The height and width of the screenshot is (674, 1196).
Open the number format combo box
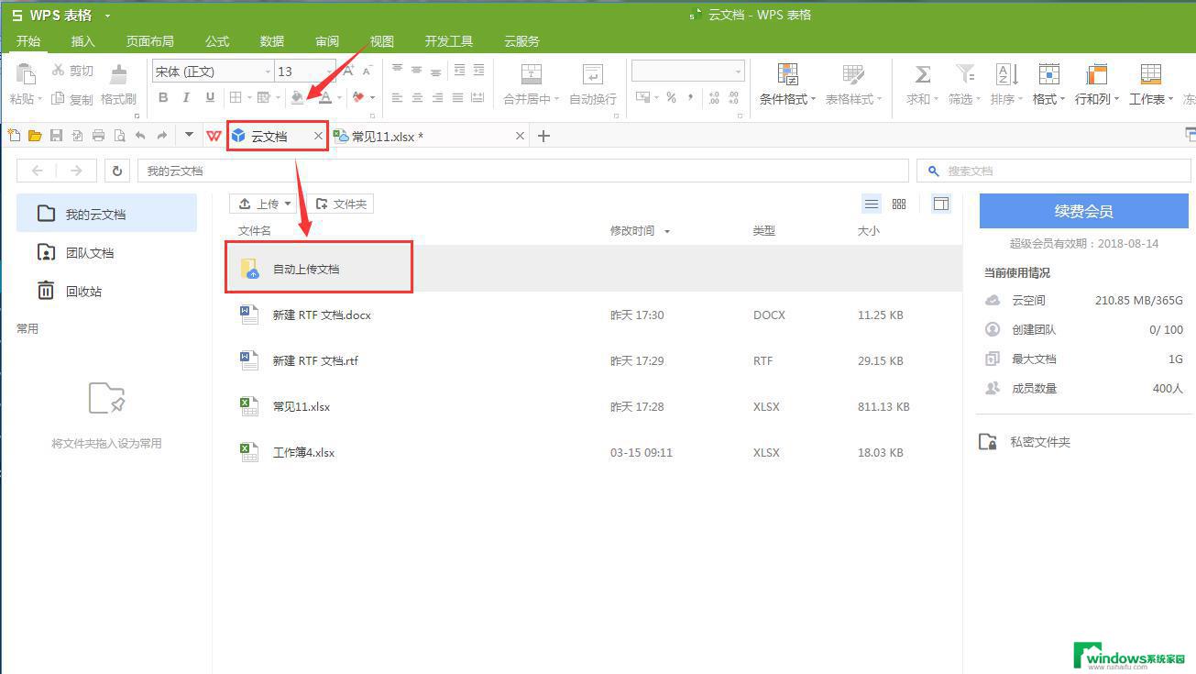pos(687,72)
